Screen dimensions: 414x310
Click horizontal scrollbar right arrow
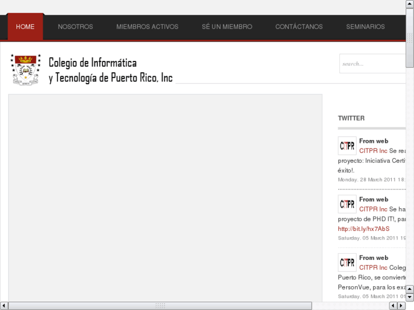401,306
